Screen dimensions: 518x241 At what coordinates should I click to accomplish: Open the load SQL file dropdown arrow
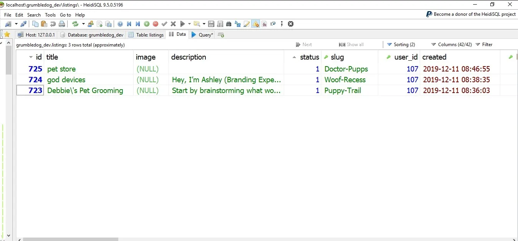pyautogui.click(x=204, y=24)
